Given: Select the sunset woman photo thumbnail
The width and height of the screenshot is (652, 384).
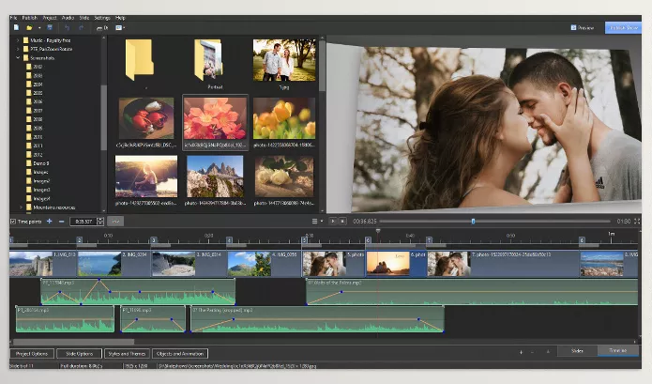Looking at the screenshot, I should click(146, 177).
